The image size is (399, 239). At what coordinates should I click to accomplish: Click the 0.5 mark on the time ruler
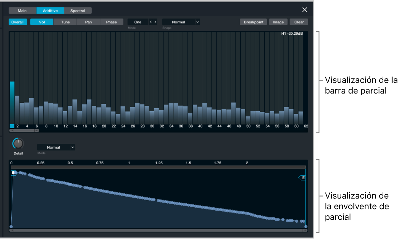[x=70, y=163]
